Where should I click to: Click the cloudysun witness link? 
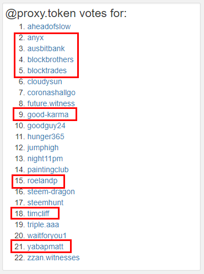(45, 82)
